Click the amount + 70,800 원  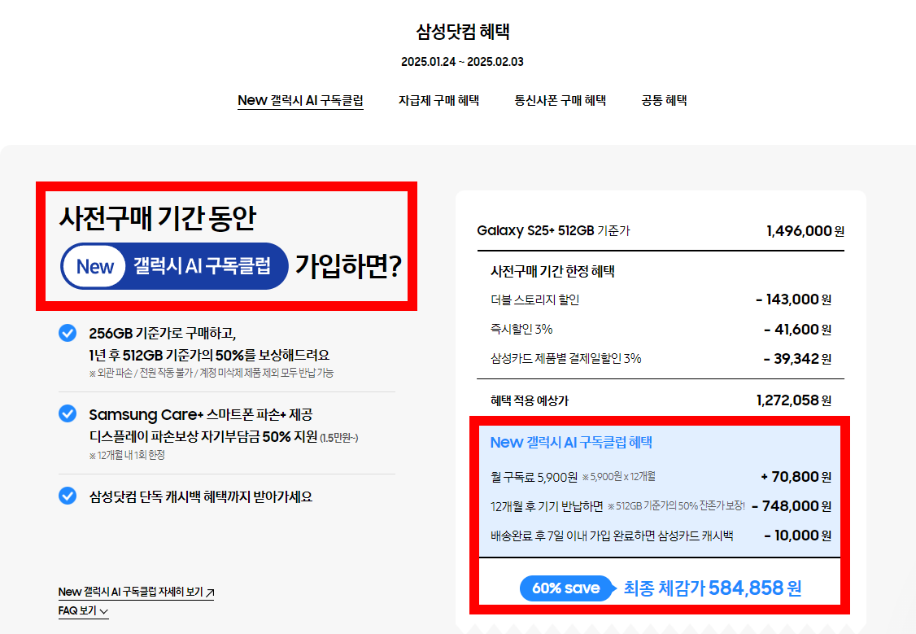(x=796, y=477)
